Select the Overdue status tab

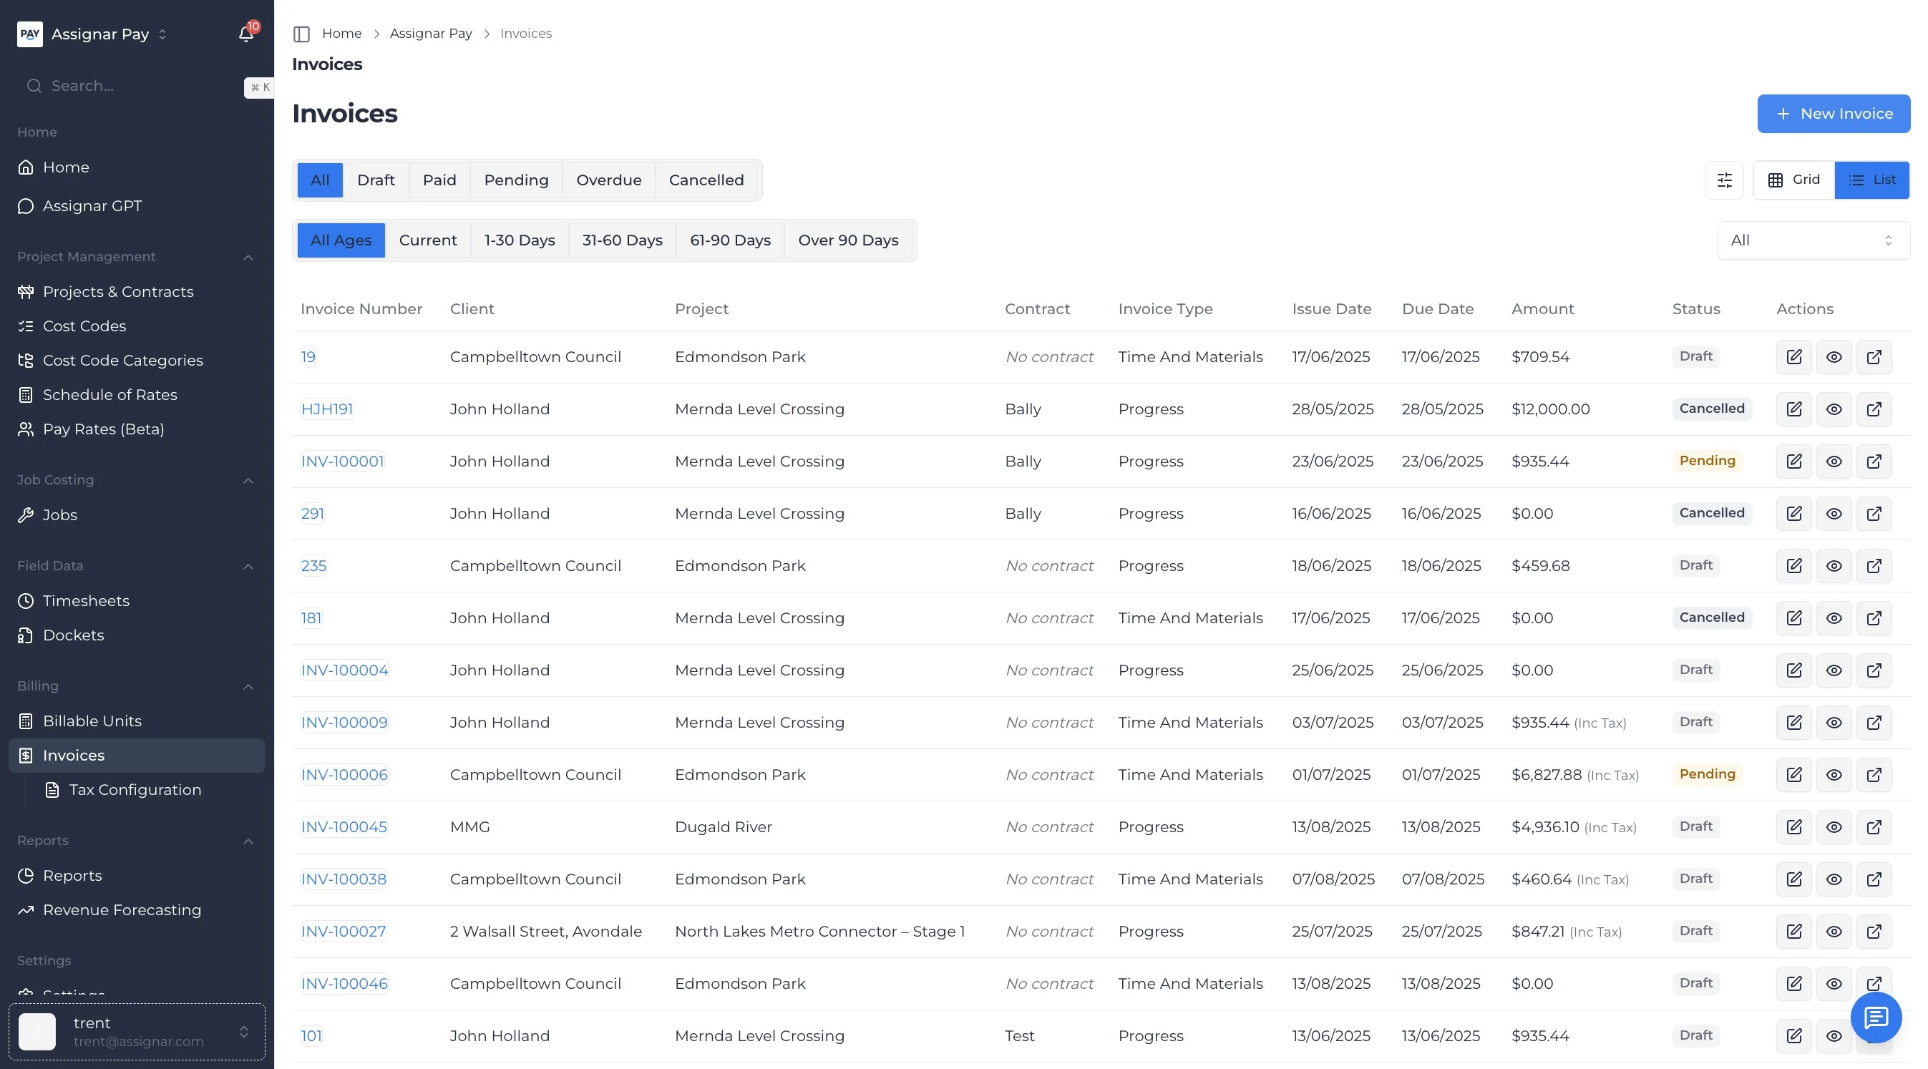608,180
